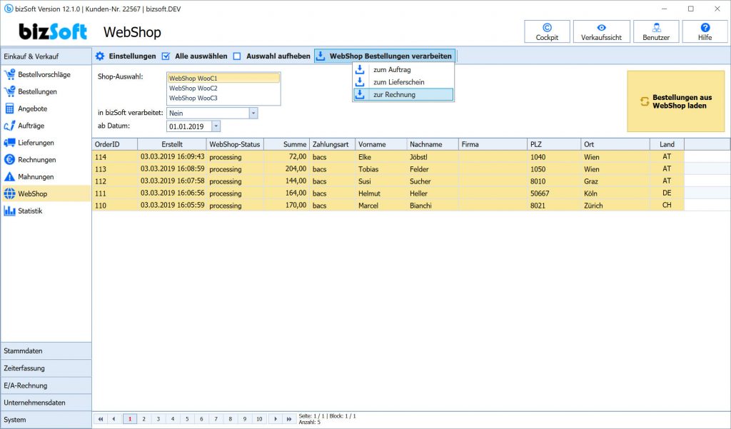
Task: Click the Mahnungen warning triangle icon
Action: [x=9, y=177]
